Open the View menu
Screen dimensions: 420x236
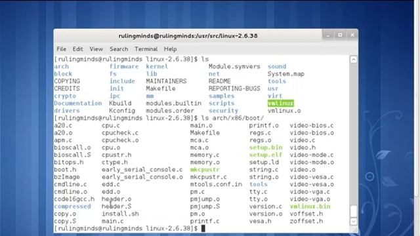(x=96, y=49)
